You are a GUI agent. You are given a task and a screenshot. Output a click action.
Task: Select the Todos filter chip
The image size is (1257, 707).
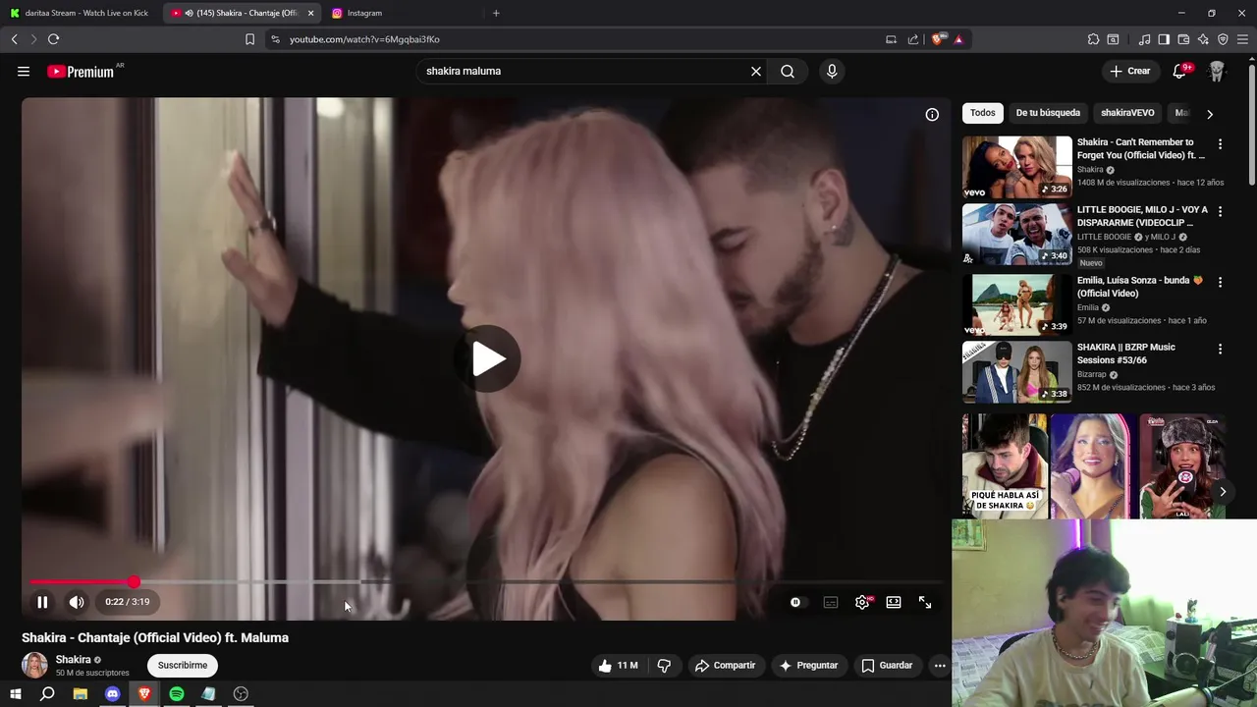click(982, 113)
